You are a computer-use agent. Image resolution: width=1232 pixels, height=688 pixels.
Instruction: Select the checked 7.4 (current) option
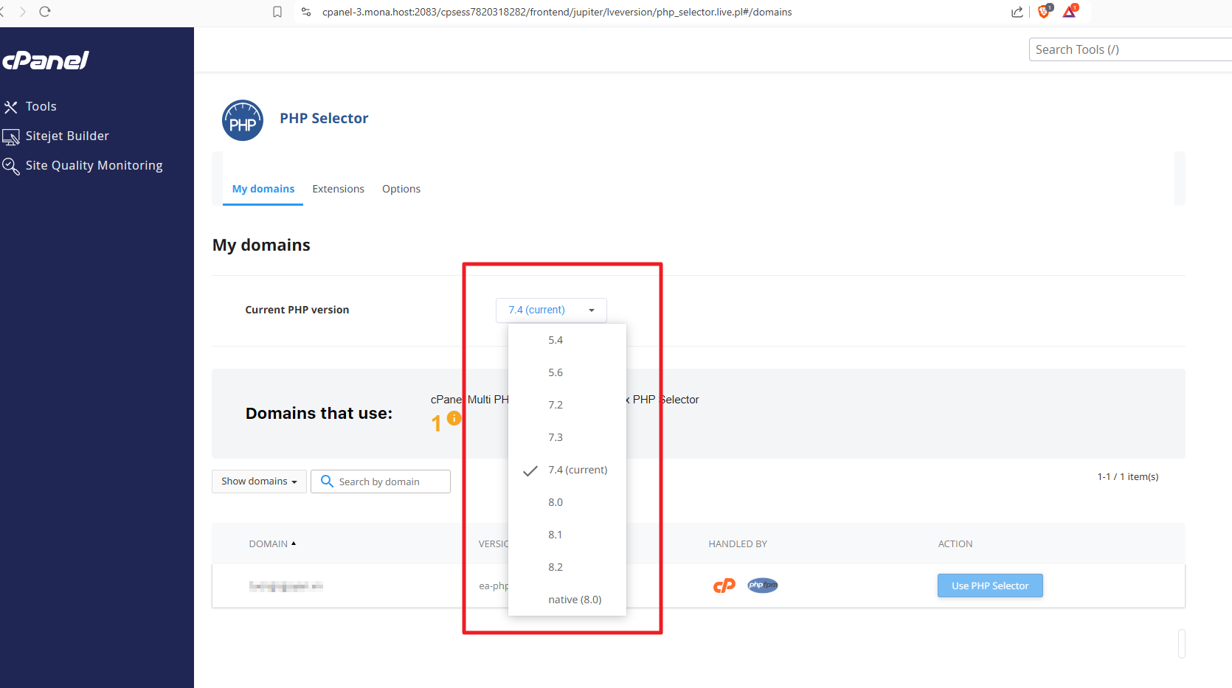pyautogui.click(x=567, y=470)
